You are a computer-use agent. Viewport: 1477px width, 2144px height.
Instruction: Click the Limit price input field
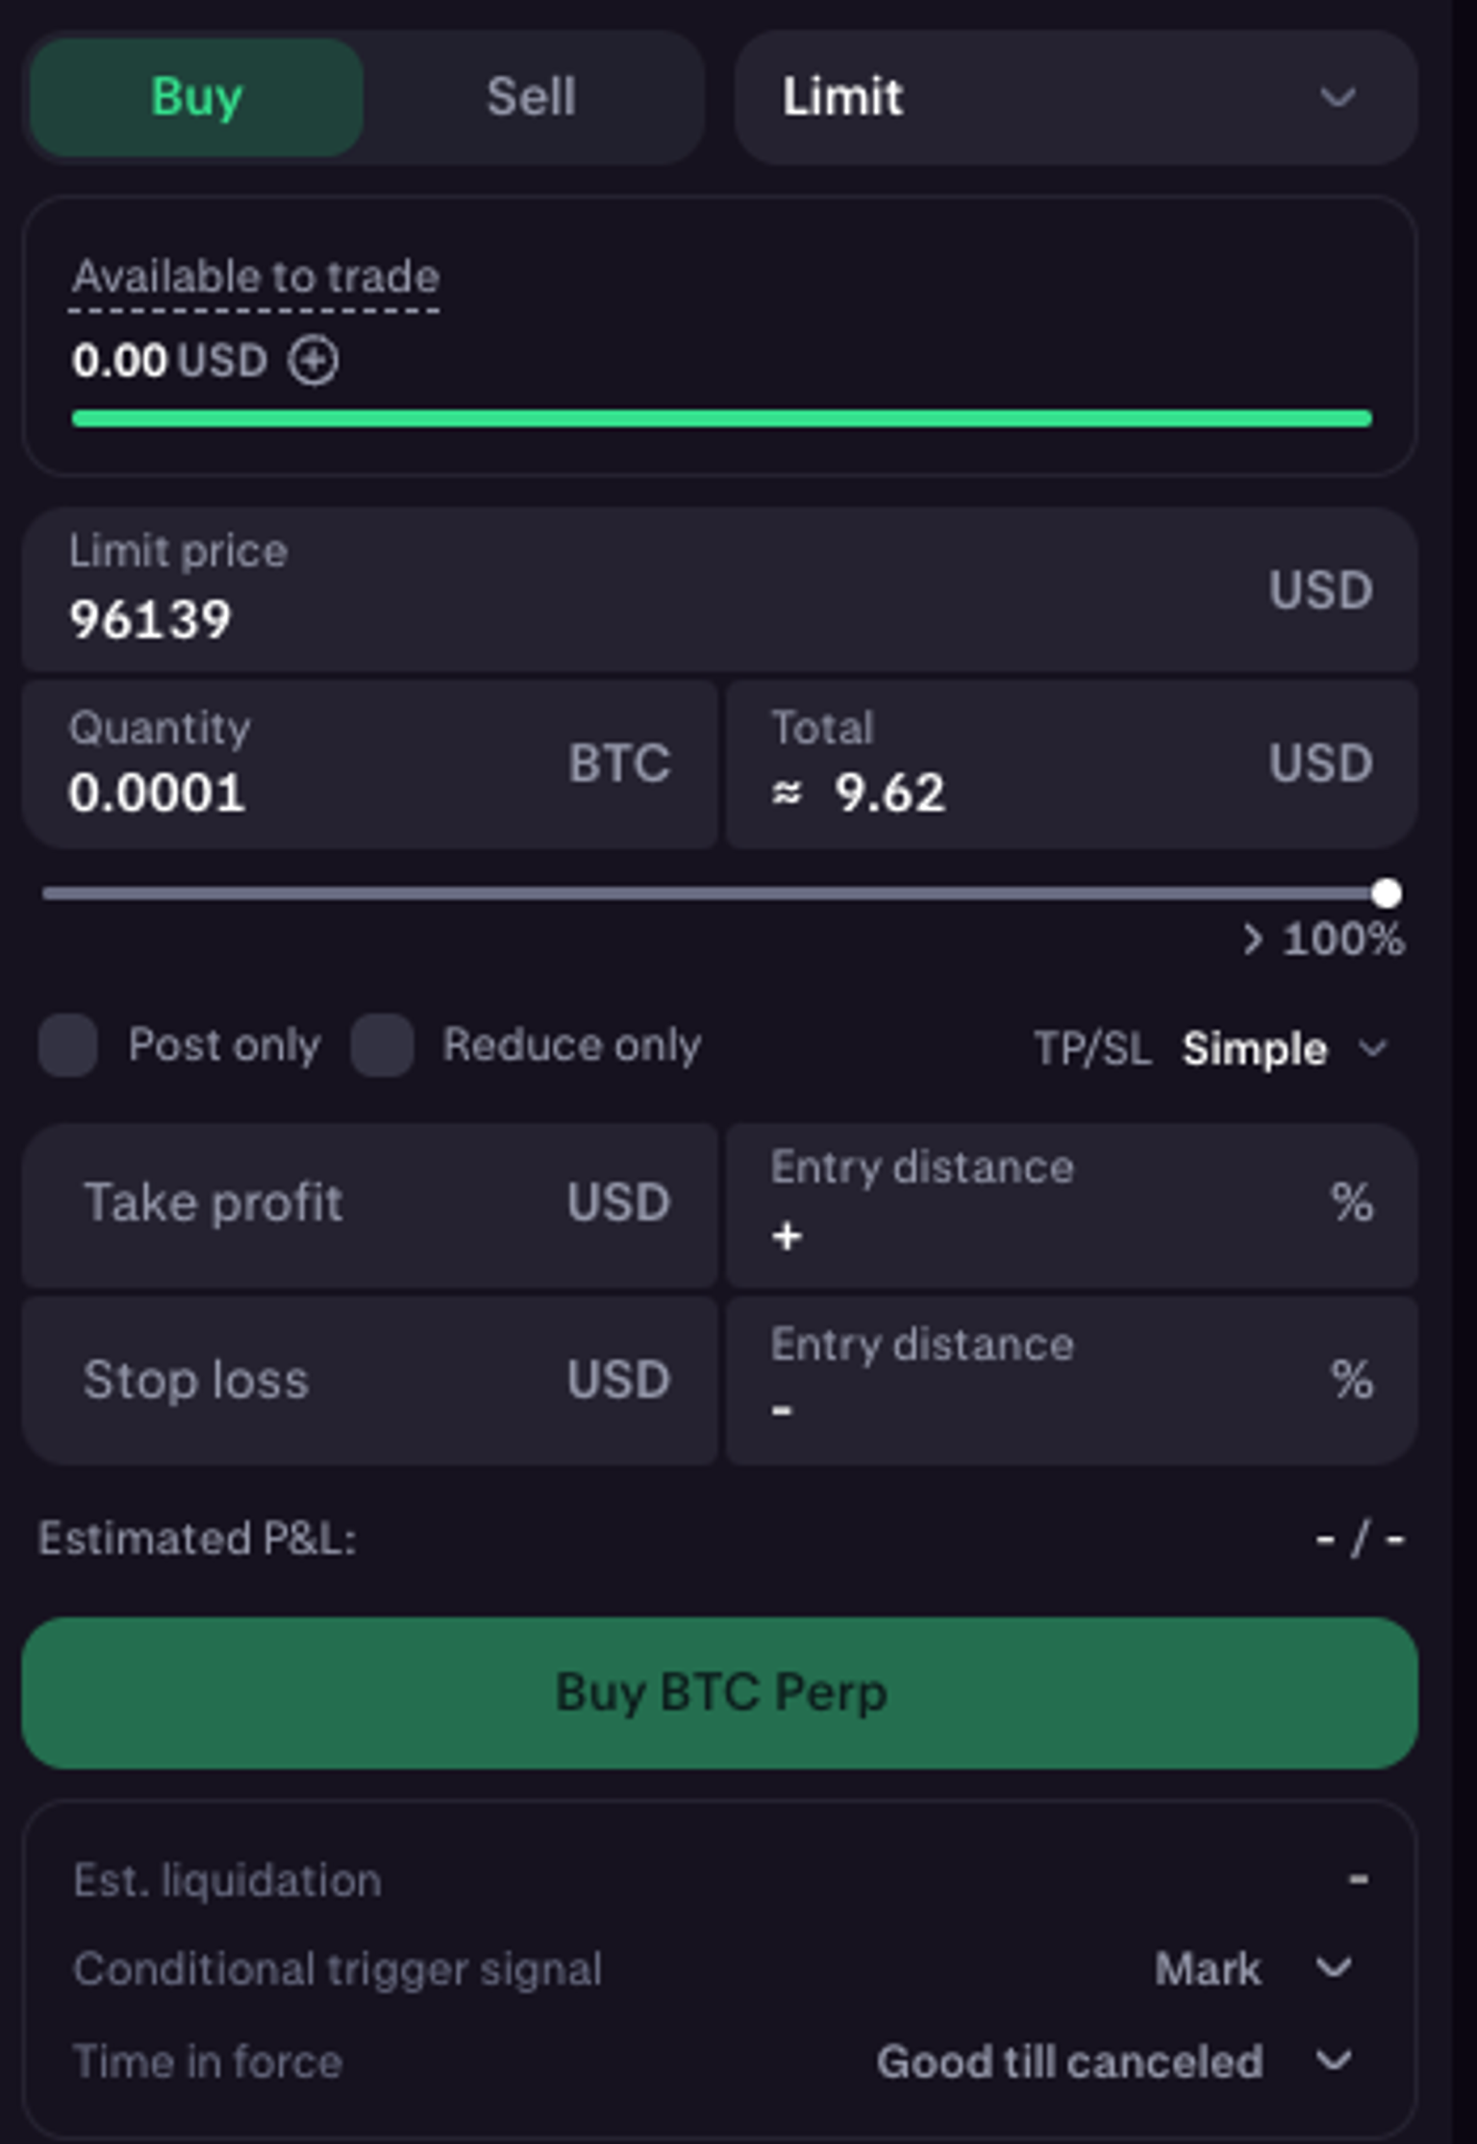click(x=719, y=590)
